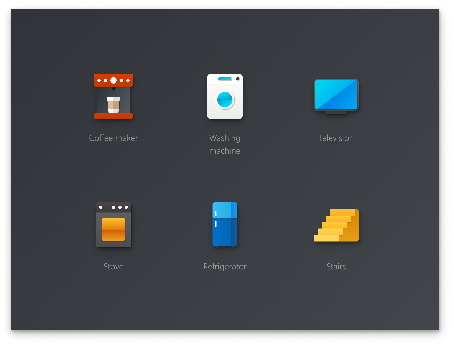This screenshot has width=454, height=347.
Task: Click the "Stairs" label text
Action: click(x=336, y=266)
